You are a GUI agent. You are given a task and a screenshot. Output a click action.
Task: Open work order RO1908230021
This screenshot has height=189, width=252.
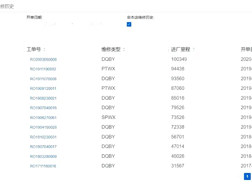point(43,98)
